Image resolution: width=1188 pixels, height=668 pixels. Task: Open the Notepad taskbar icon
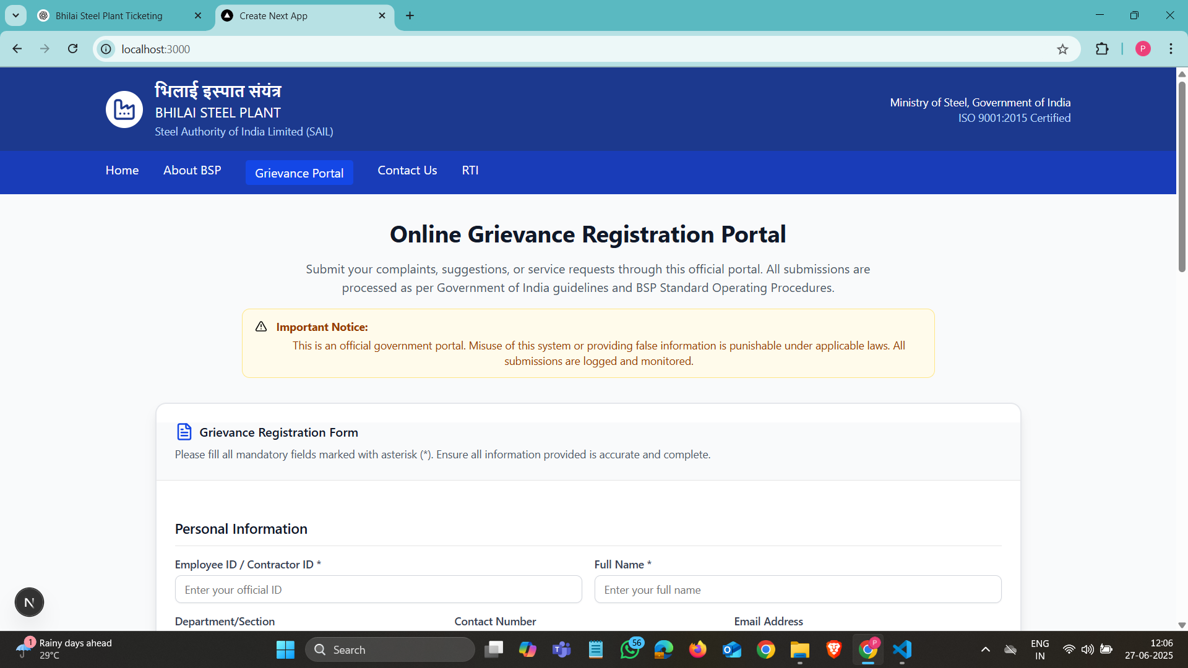click(596, 649)
